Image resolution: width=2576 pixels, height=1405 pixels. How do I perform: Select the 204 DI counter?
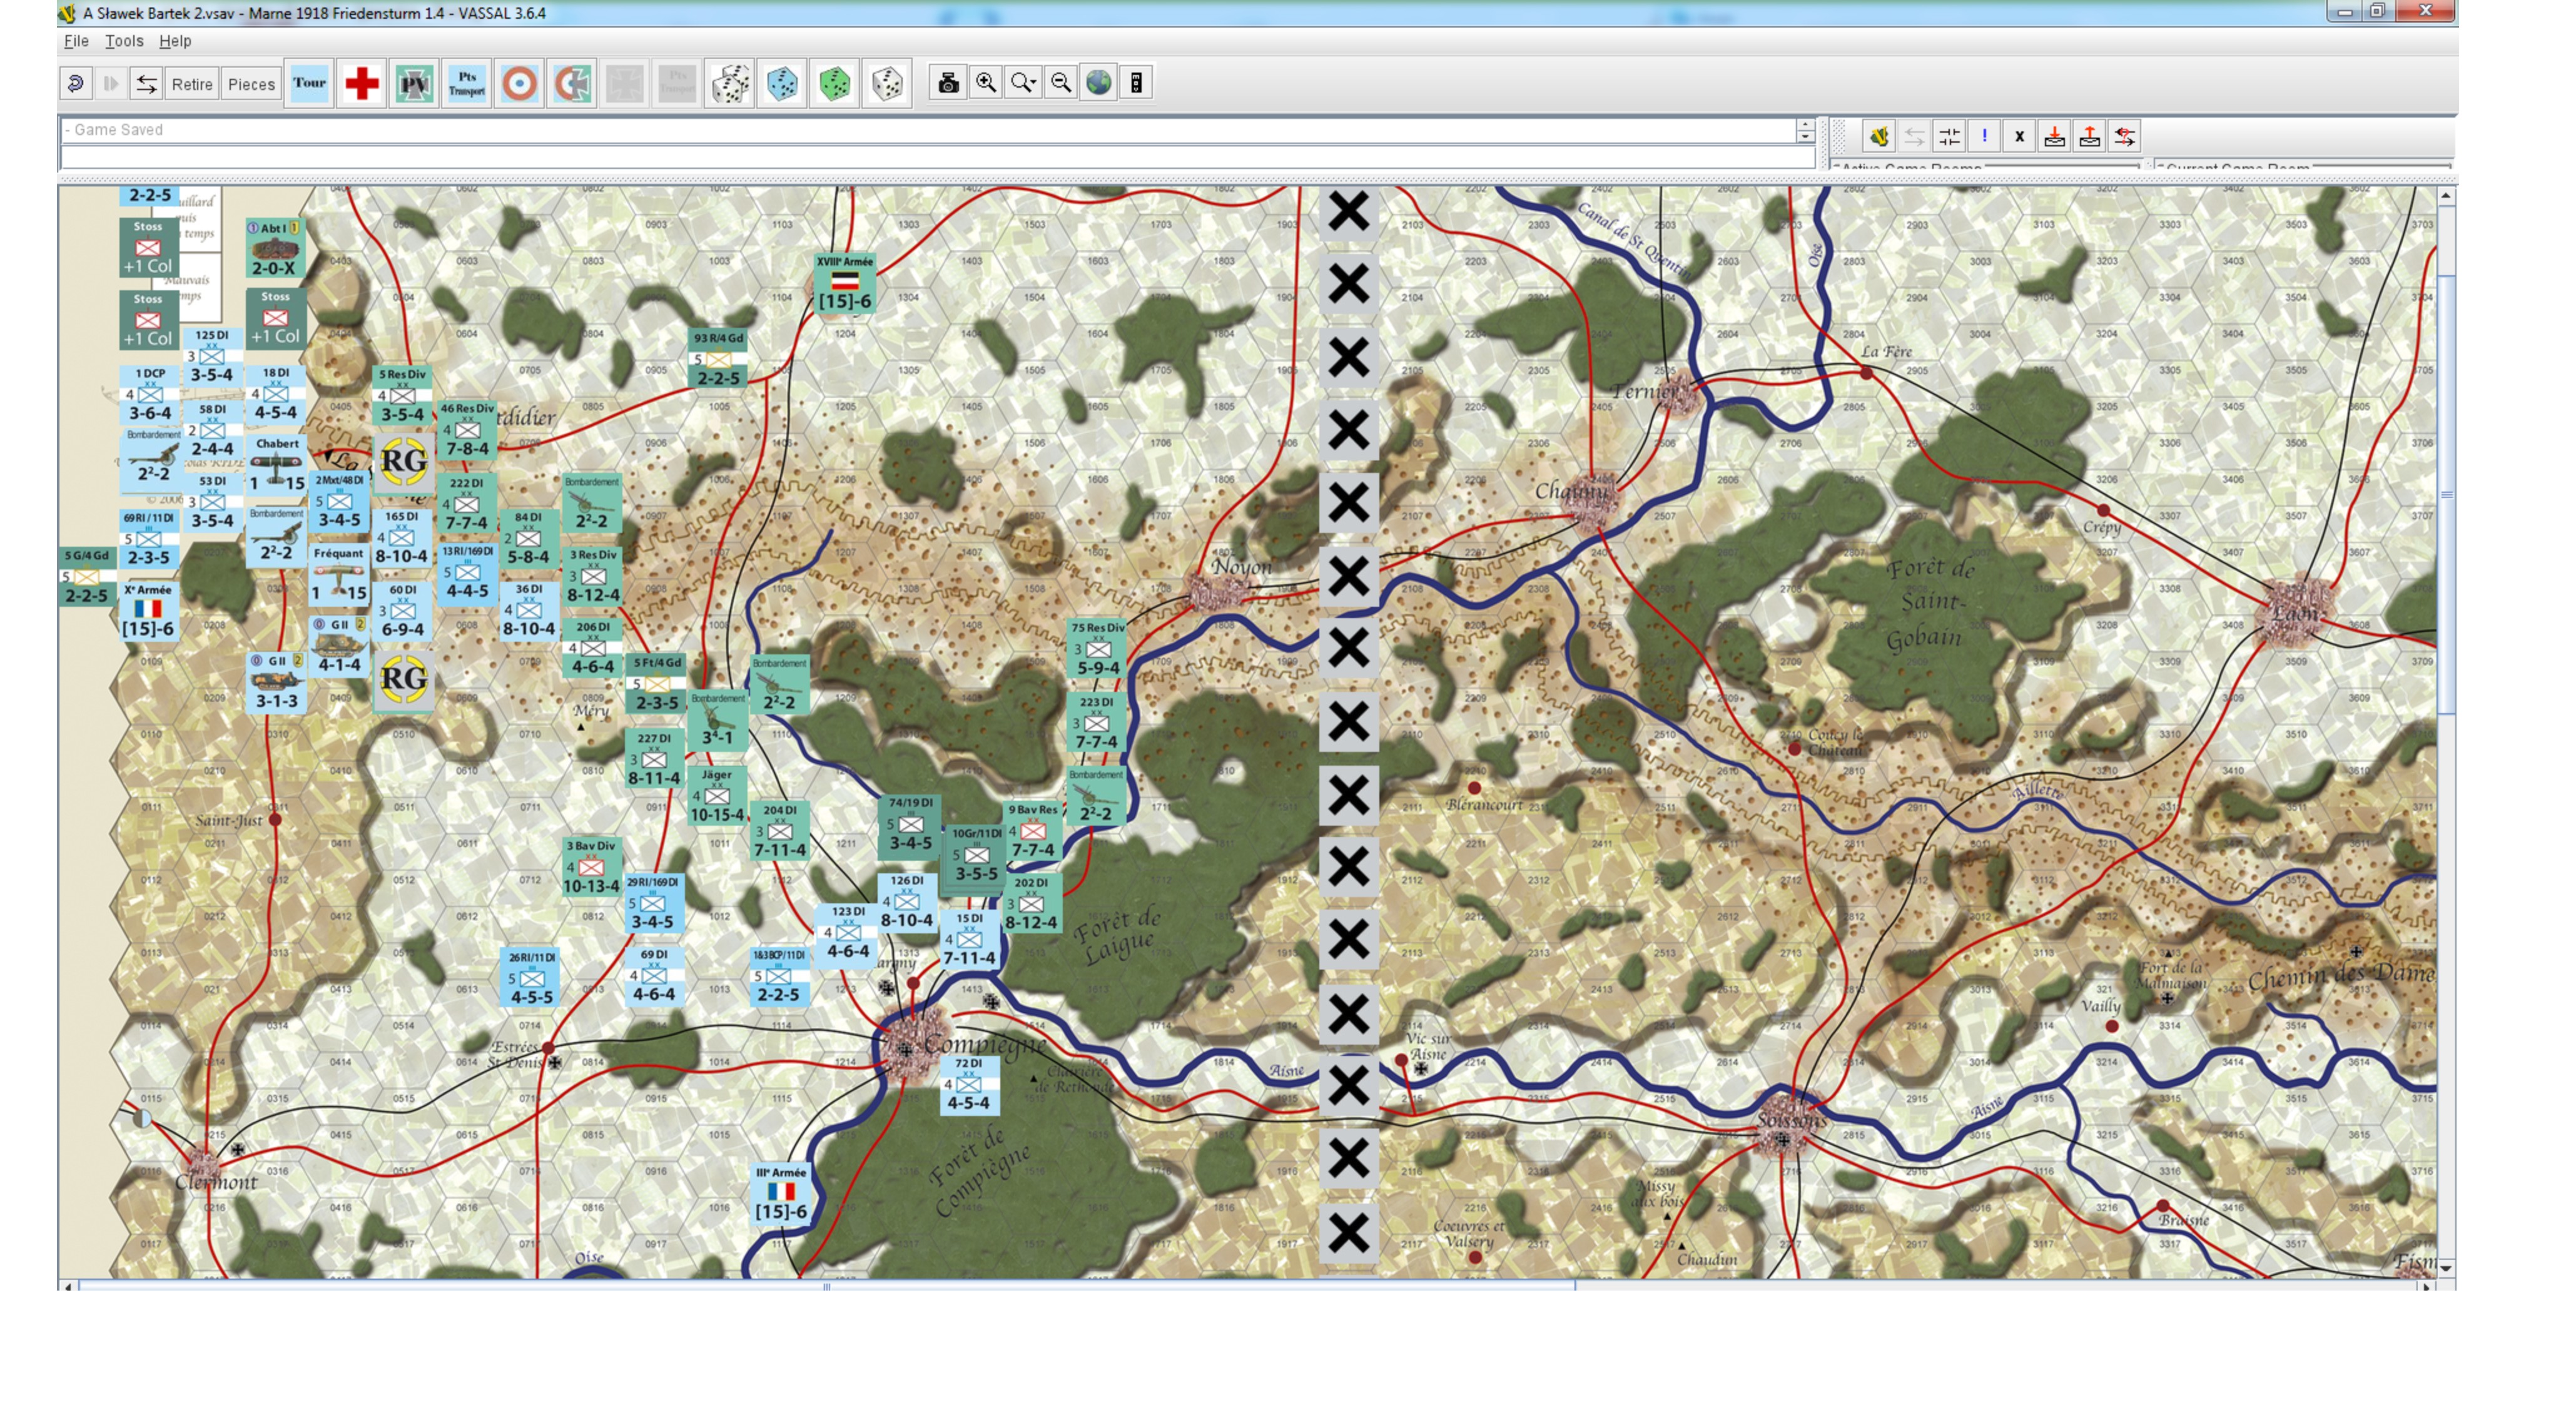coord(780,831)
